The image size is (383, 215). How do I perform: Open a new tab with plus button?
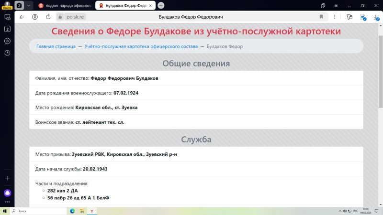[161, 5]
